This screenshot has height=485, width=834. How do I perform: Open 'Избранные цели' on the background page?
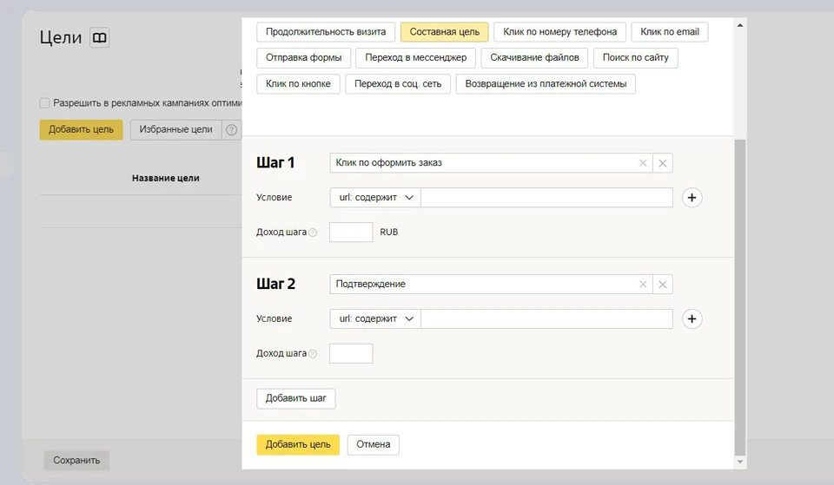[175, 129]
